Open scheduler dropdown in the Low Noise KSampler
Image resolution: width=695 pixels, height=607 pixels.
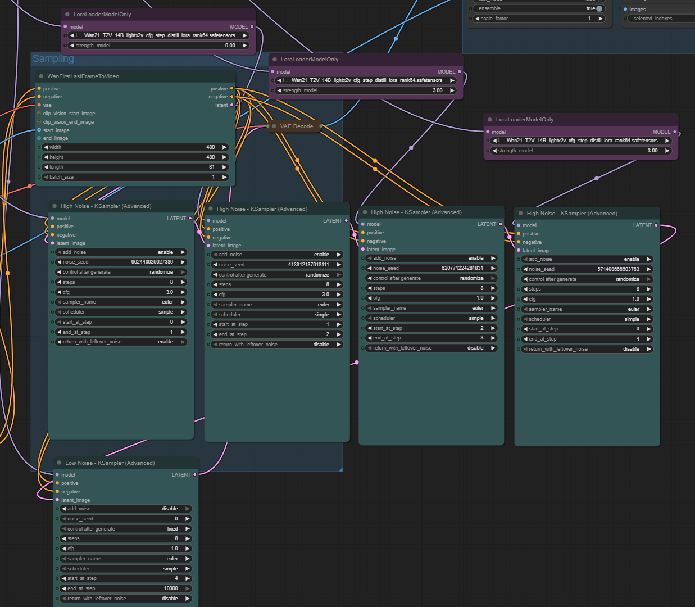click(x=125, y=569)
